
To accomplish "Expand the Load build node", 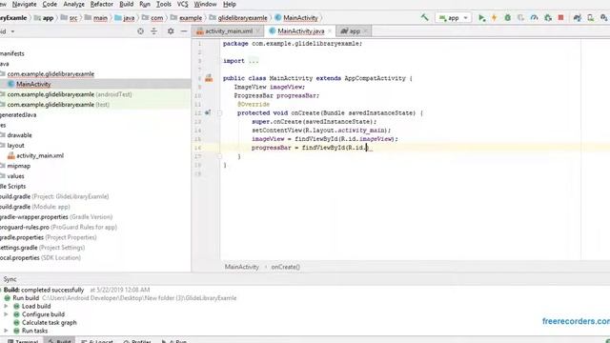I will point(6,306).
